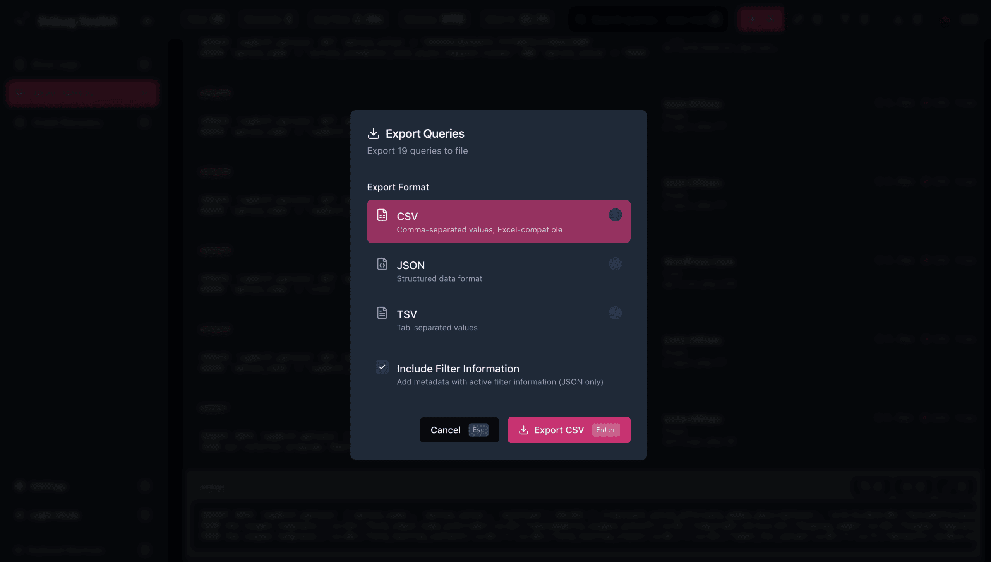
Task: Click the CSV spreadsheet file icon
Action: coord(382,215)
